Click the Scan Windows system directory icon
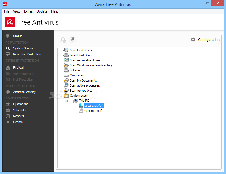Image resolution: width=226 pixels, height=174 pixels. click(x=66, y=65)
